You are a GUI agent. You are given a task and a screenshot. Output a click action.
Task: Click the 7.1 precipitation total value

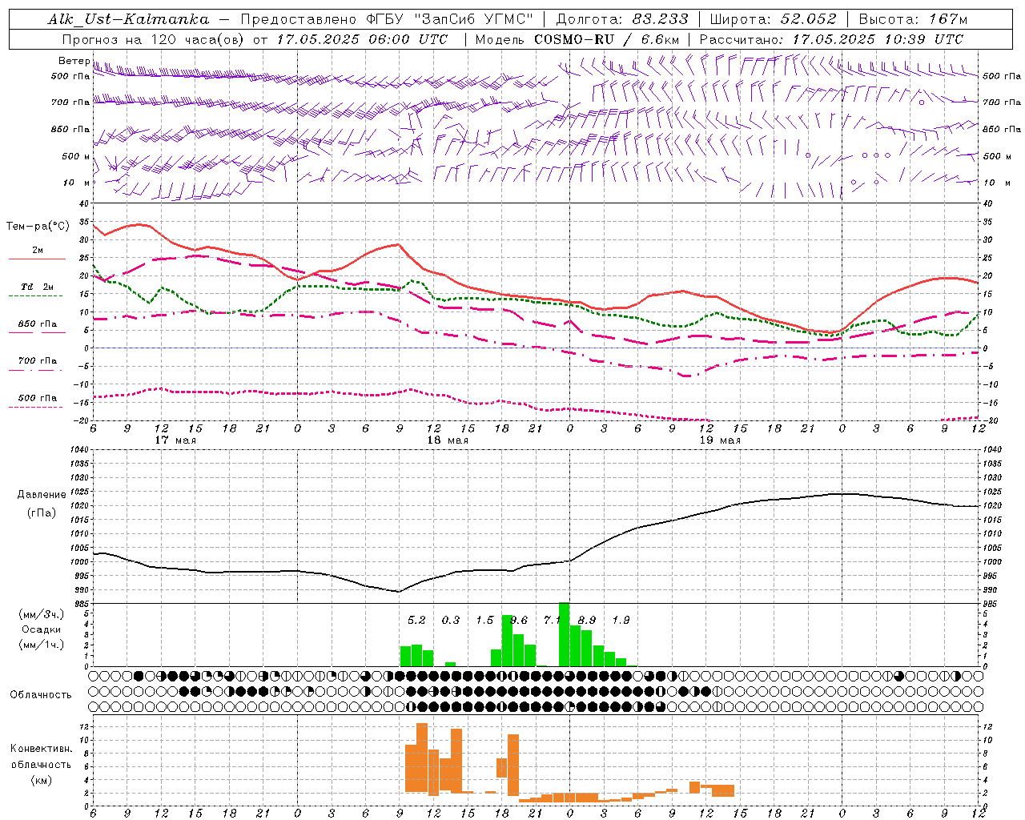(552, 620)
